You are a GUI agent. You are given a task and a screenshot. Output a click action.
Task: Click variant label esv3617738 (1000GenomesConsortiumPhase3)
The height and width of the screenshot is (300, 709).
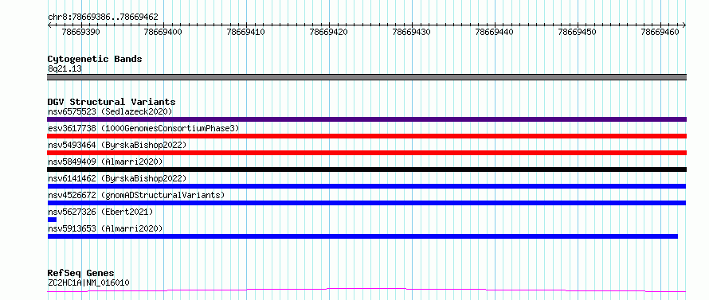pyautogui.click(x=143, y=128)
